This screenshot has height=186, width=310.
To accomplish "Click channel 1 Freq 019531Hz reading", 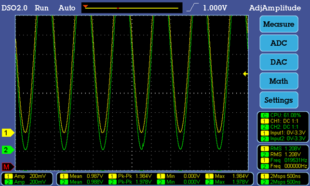I will (283, 160).
